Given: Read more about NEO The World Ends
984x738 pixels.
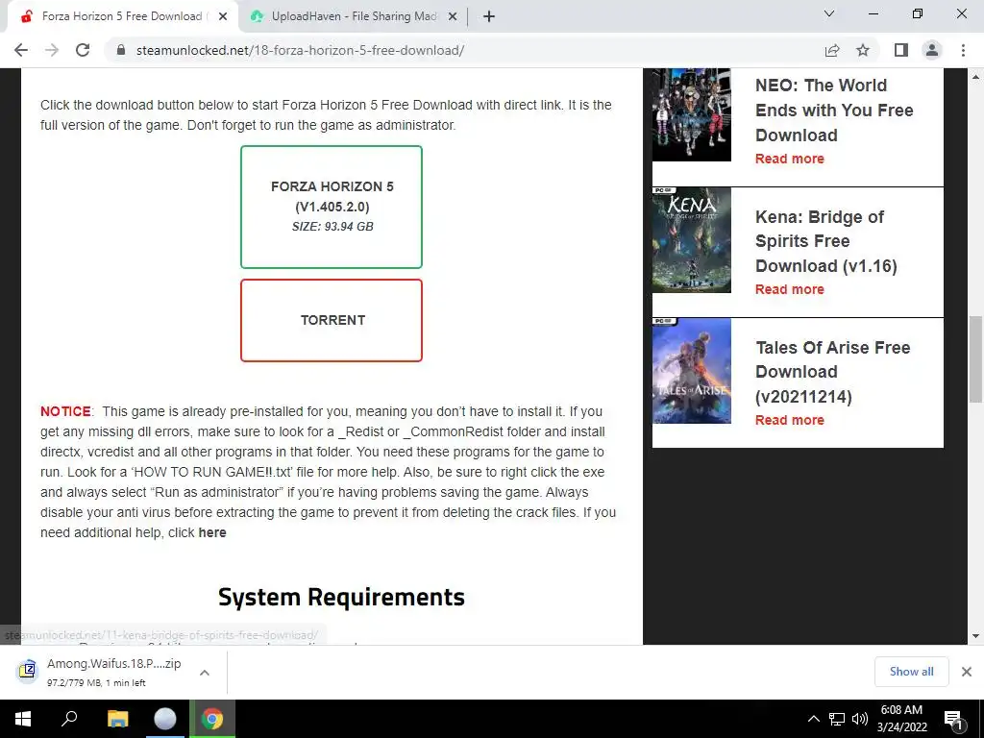Looking at the screenshot, I should (x=790, y=159).
